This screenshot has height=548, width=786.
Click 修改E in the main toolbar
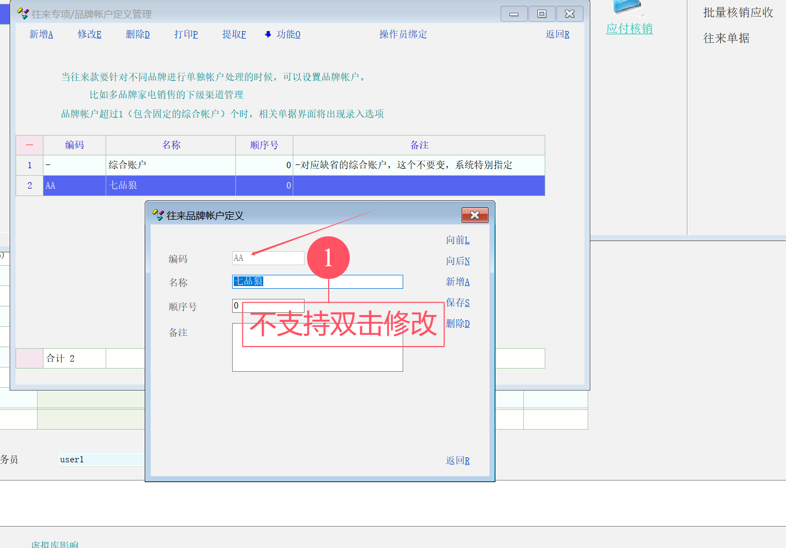pyautogui.click(x=90, y=34)
